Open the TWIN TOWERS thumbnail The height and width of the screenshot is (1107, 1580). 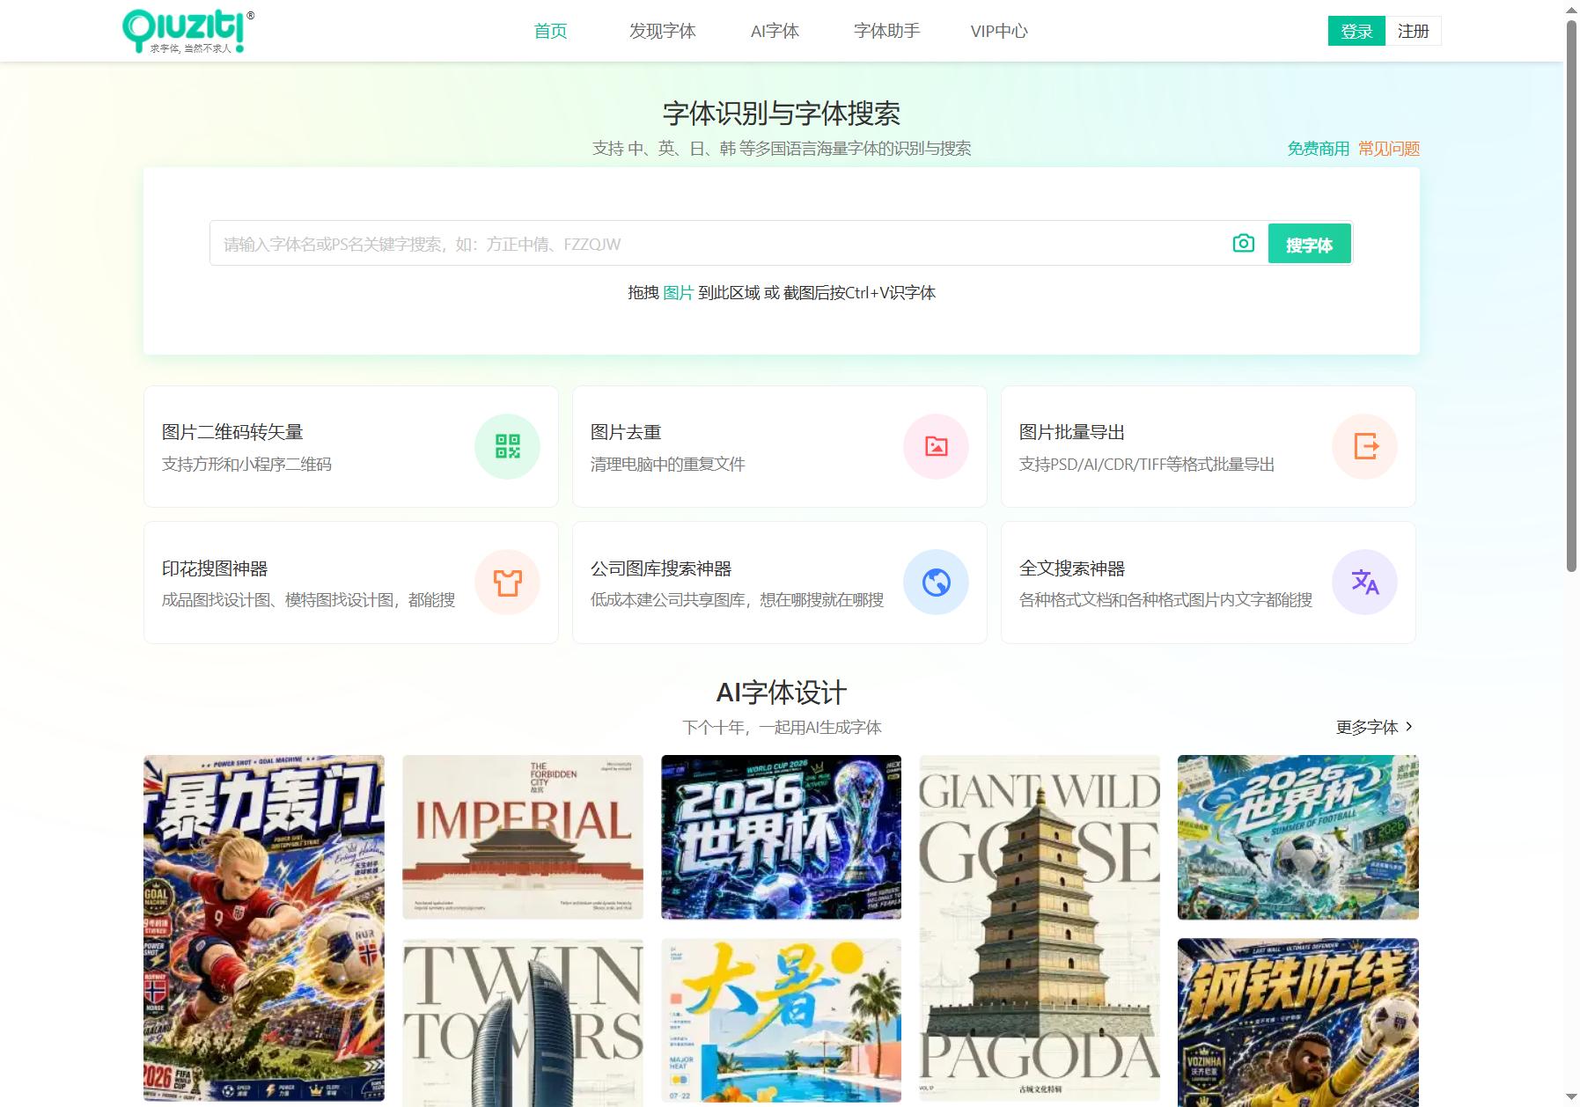tap(523, 1023)
